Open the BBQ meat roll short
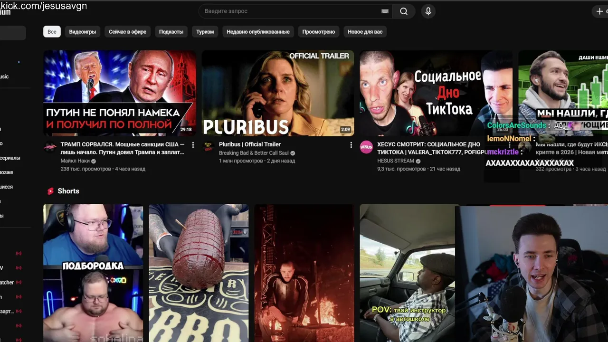Screen dimensions: 608x342 click(x=199, y=273)
